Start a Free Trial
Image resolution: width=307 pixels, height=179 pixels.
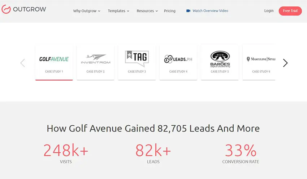(x=290, y=11)
